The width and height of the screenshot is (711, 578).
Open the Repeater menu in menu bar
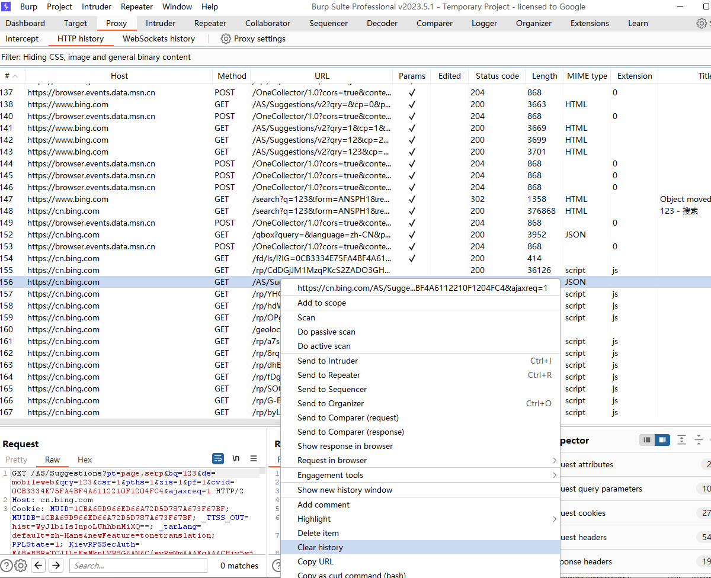pyautogui.click(x=137, y=7)
